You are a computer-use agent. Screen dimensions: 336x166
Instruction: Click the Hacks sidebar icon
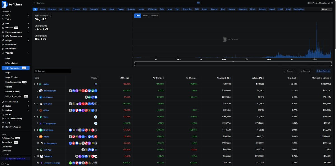coord(3,114)
